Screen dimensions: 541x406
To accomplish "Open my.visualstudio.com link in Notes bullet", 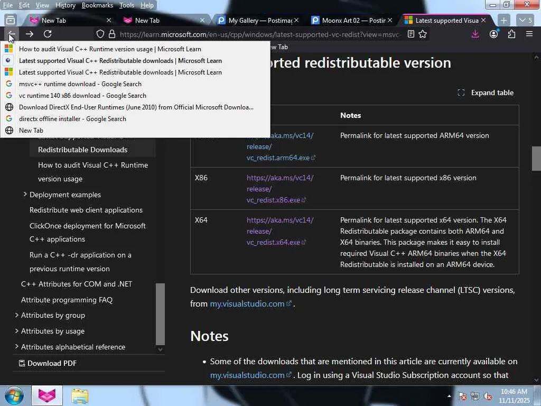I will click(250, 375).
